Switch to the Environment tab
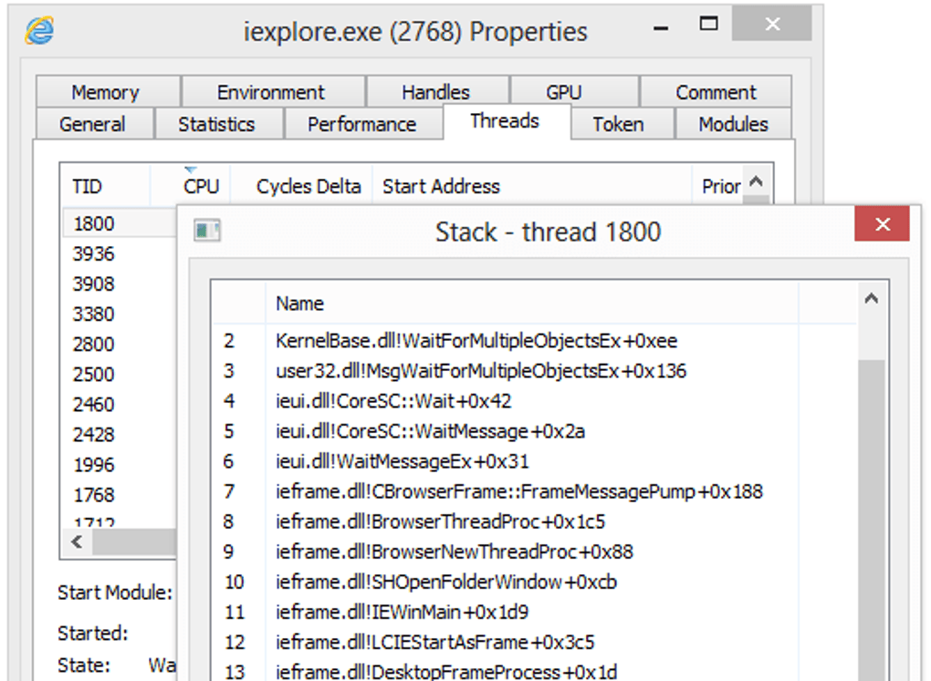931x681 pixels. click(x=271, y=92)
